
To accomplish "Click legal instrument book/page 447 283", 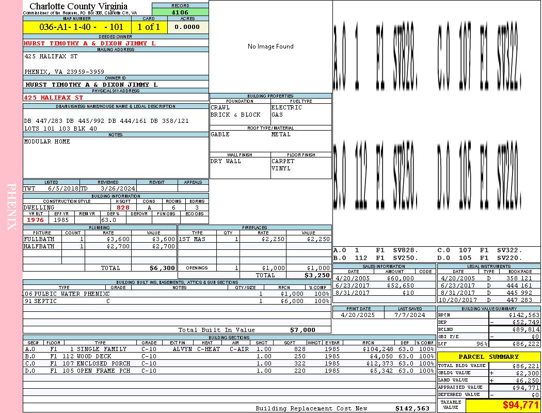I will (x=520, y=300).
